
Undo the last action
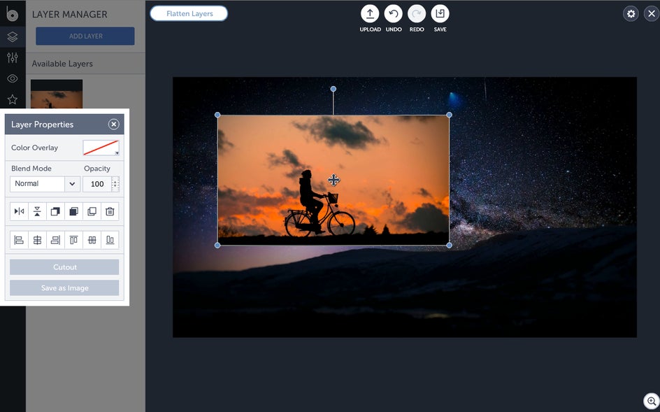coord(394,14)
